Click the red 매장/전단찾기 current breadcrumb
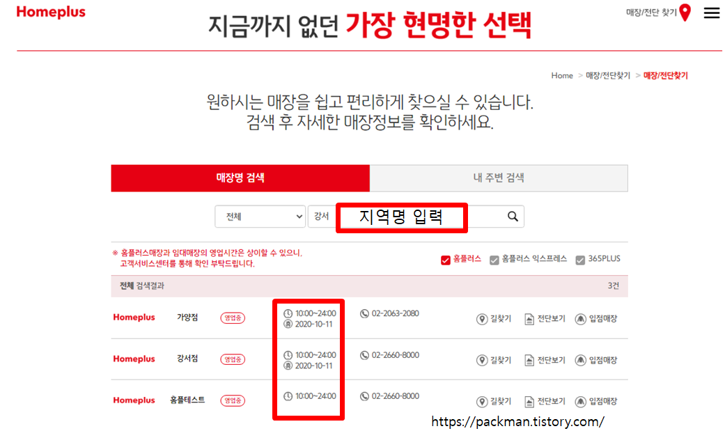Screen dimensions: 725x431 pyautogui.click(x=666, y=75)
